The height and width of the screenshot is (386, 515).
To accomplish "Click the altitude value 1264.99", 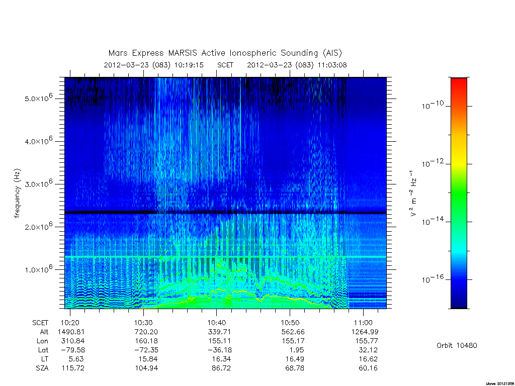I will pyautogui.click(x=365, y=332).
